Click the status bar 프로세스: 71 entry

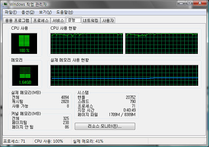[14, 141]
